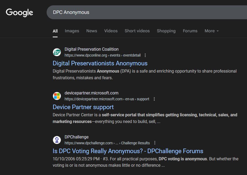Viewport: 247px width, 175px height.
Task: Click the Digital Preservation Coalition site name
Action: click(91, 49)
